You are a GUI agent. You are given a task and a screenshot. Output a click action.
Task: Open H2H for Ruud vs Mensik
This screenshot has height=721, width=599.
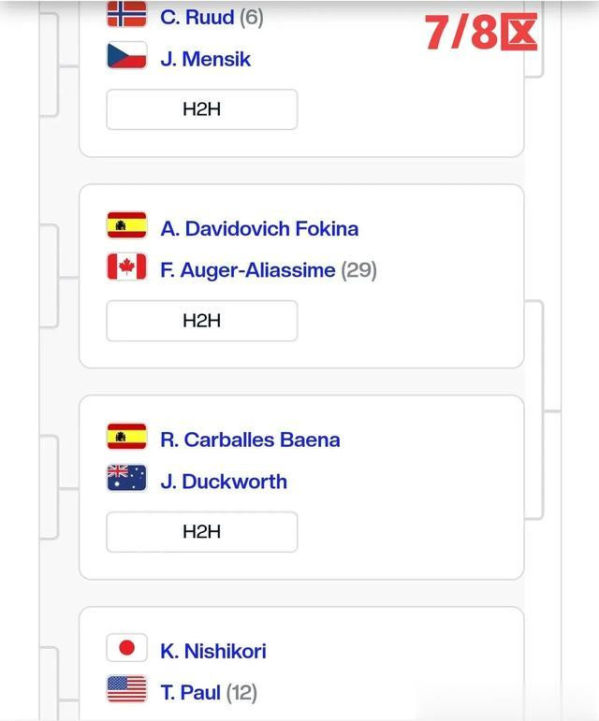[x=202, y=109]
